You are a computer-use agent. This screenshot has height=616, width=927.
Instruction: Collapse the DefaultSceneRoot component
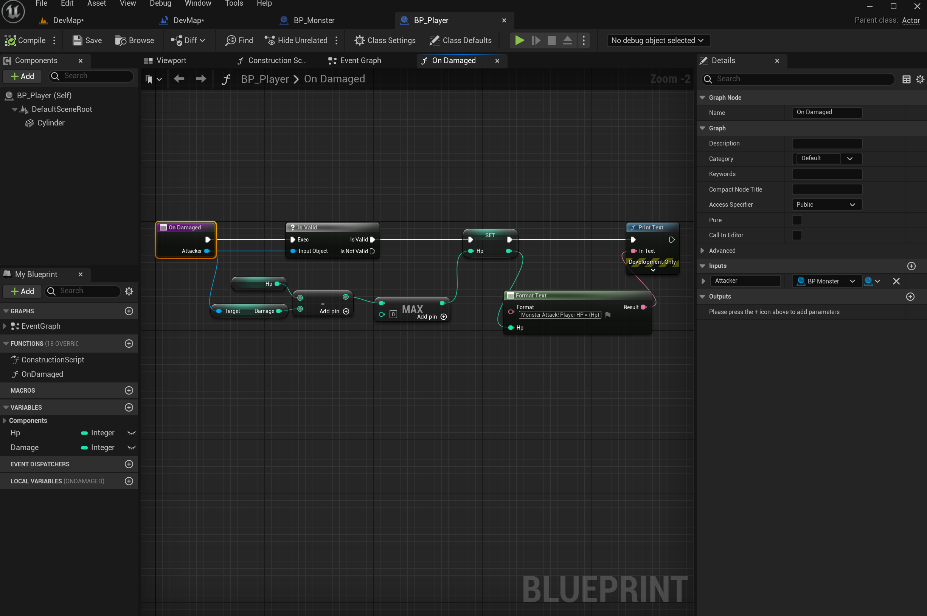pyautogui.click(x=14, y=109)
